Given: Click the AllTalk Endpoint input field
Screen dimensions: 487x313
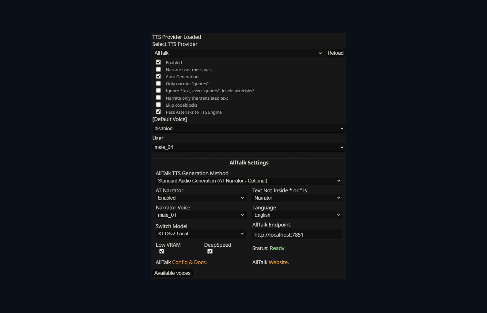Looking at the screenshot, I should tap(297, 235).
